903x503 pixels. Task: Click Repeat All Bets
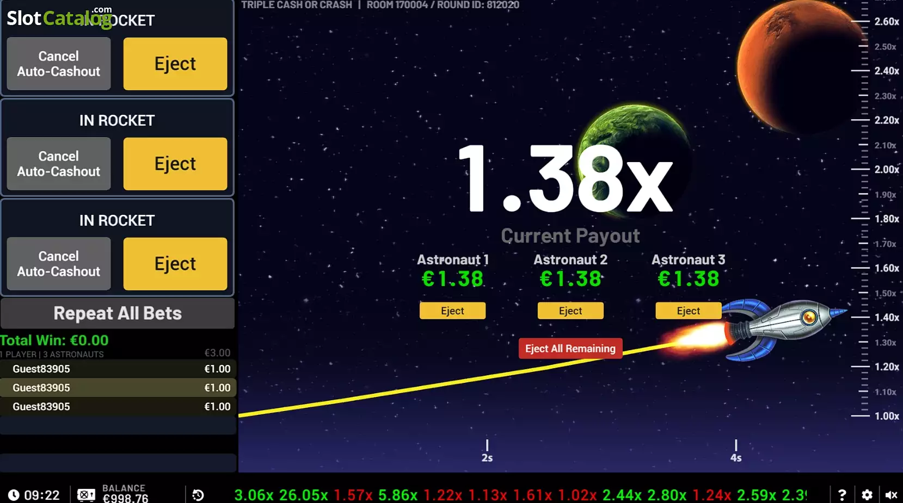click(x=118, y=313)
